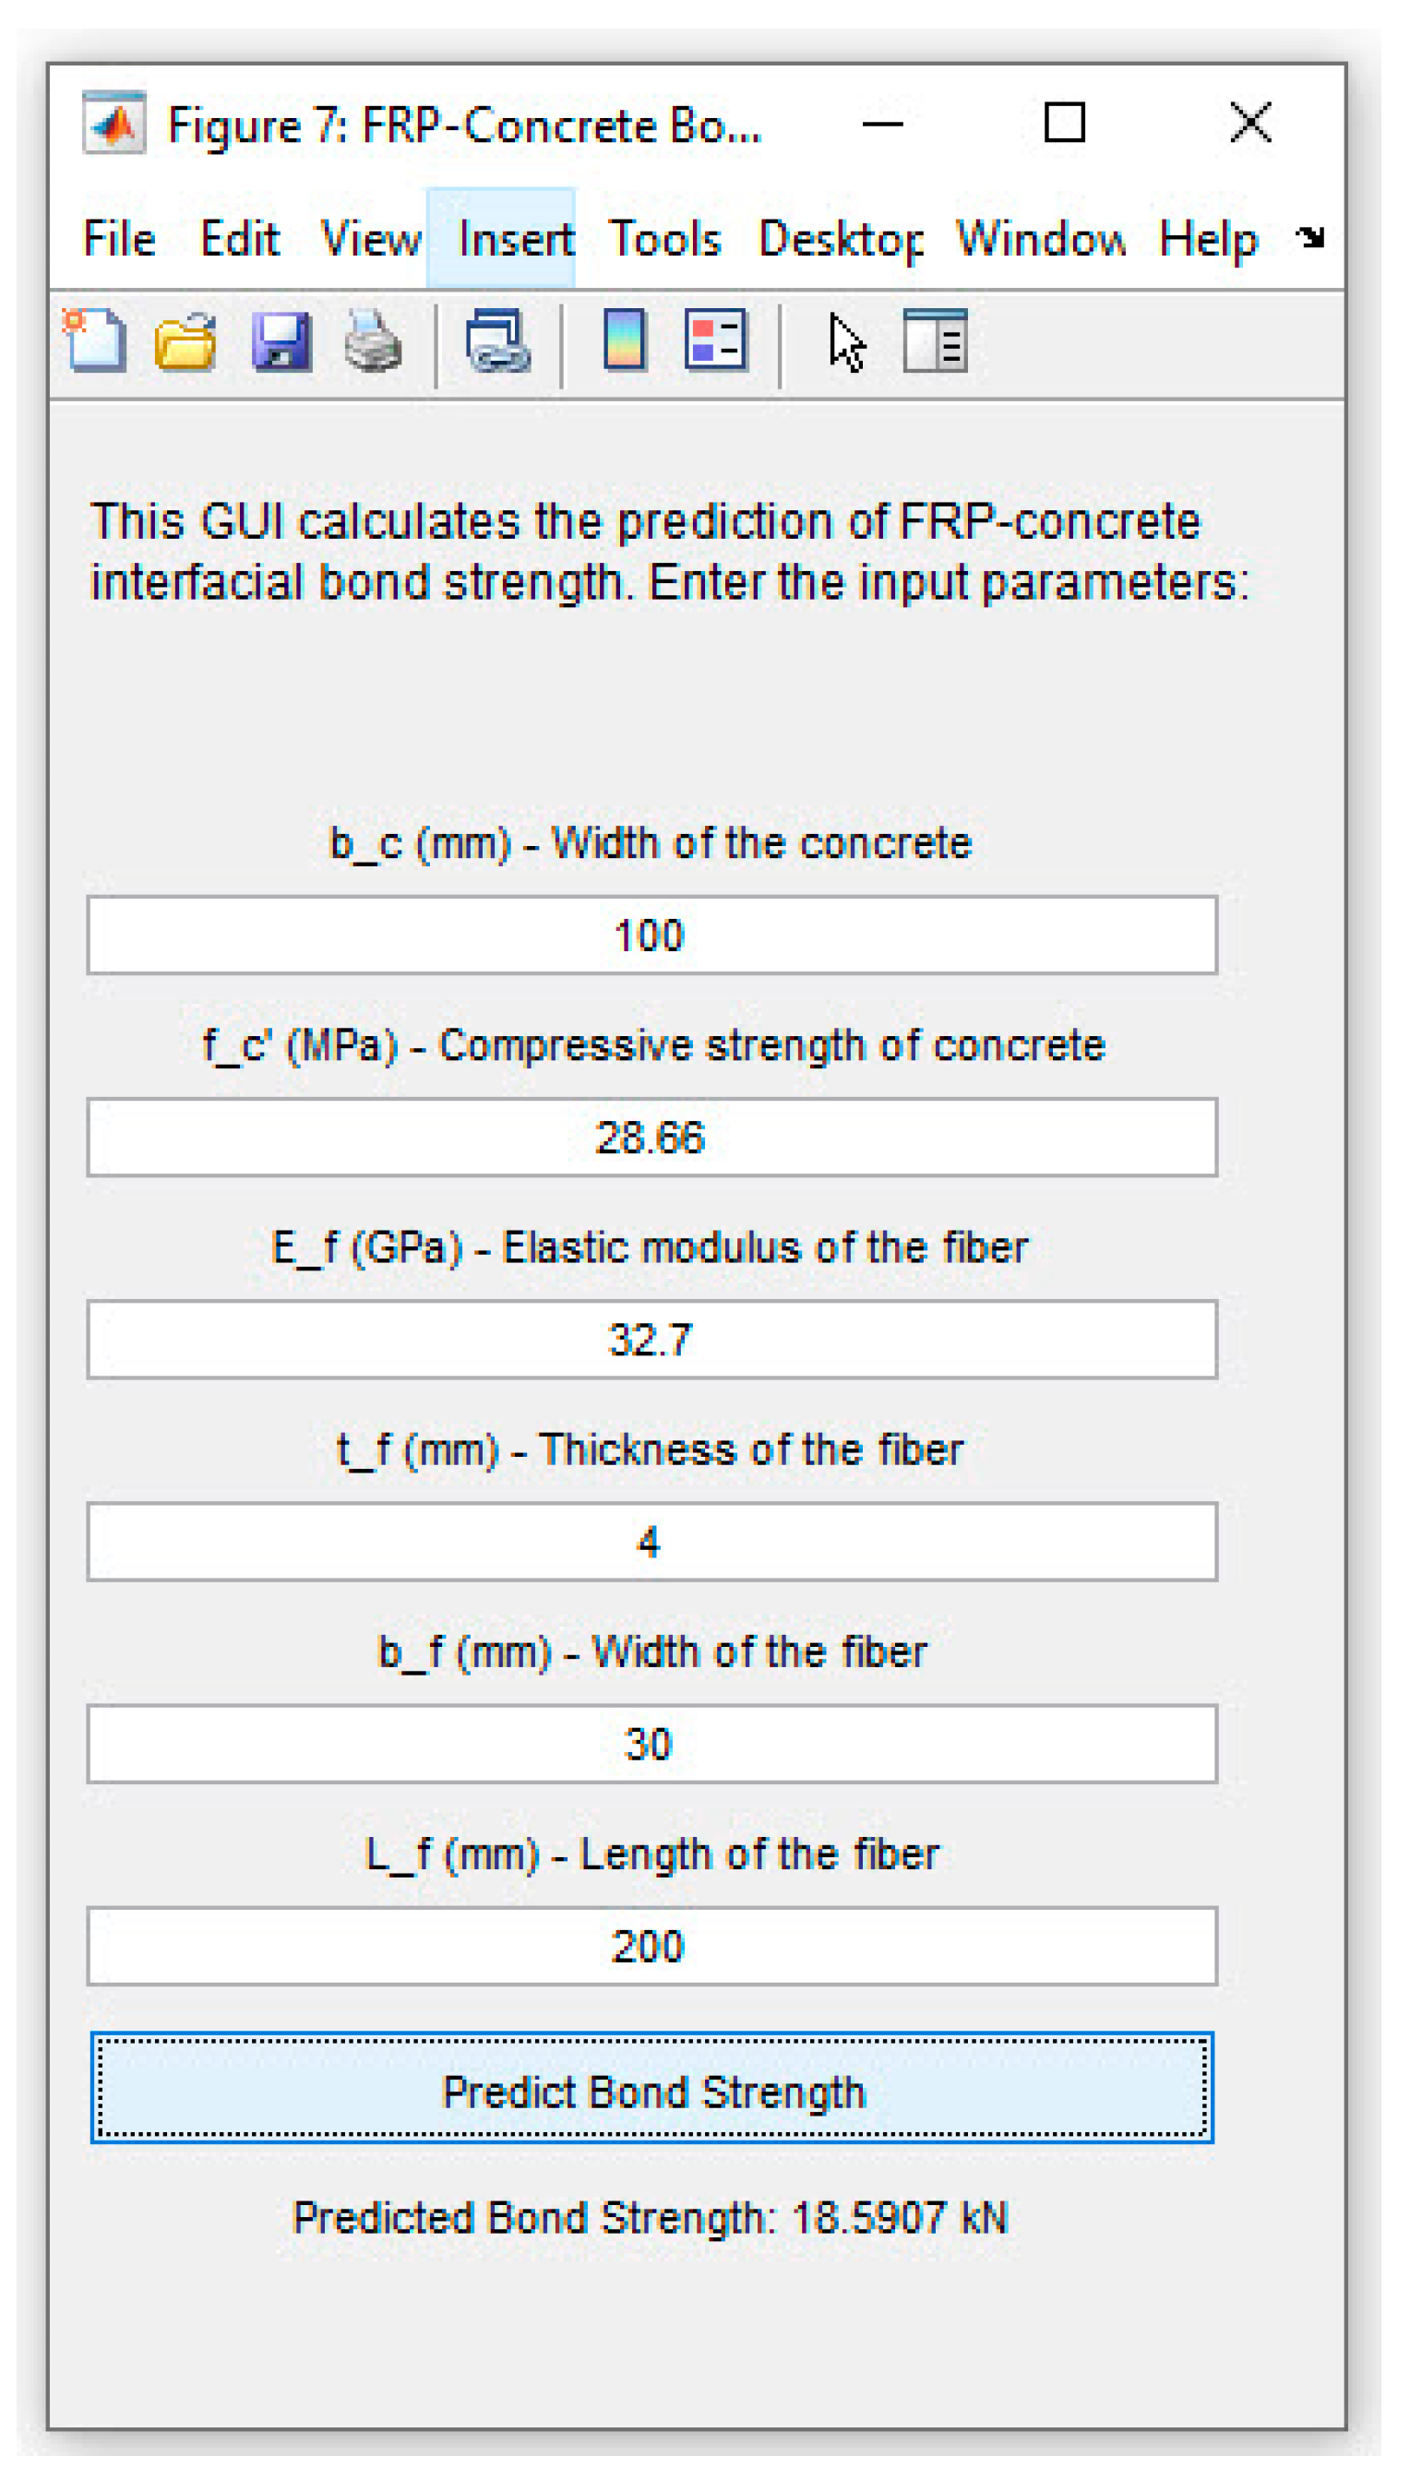
Task: Open the Help menu
Action: tap(1208, 239)
